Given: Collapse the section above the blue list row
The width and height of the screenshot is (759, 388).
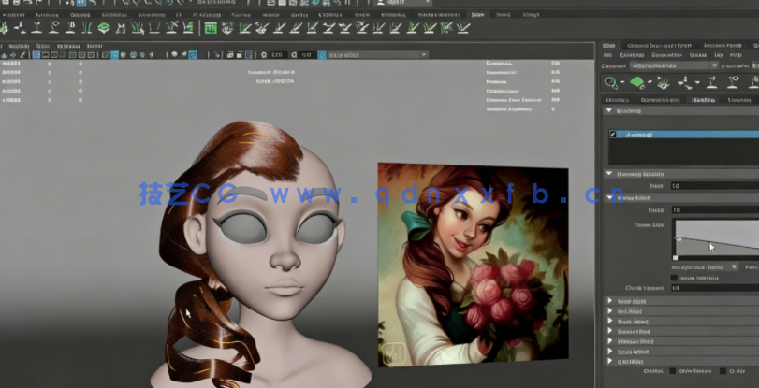Looking at the screenshot, I should [610, 111].
